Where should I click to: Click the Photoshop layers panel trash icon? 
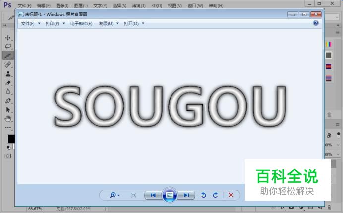pos(329,208)
